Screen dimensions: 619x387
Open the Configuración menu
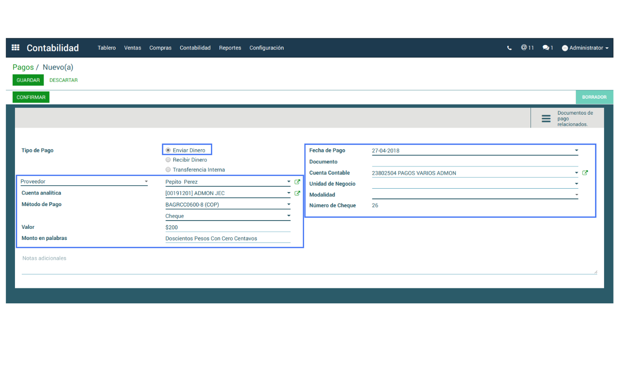click(266, 48)
